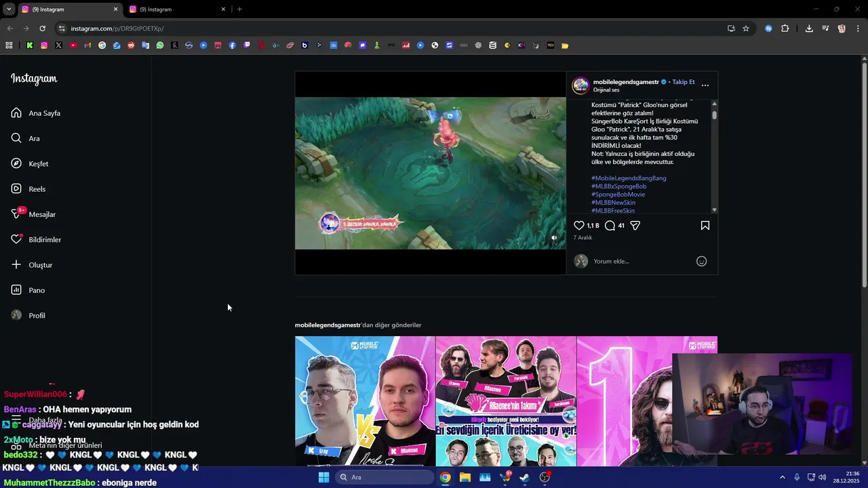Image resolution: width=868 pixels, height=488 pixels.
Task: Play or pause the Mobile Legends video
Action: pos(430,173)
